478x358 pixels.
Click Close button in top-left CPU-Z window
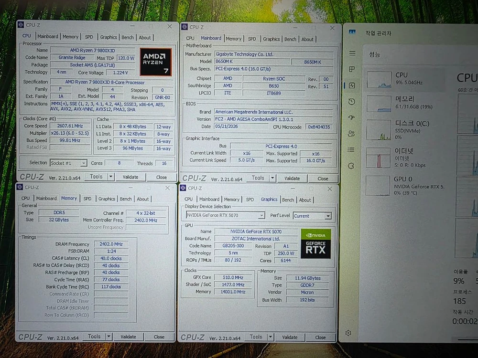[x=161, y=177]
